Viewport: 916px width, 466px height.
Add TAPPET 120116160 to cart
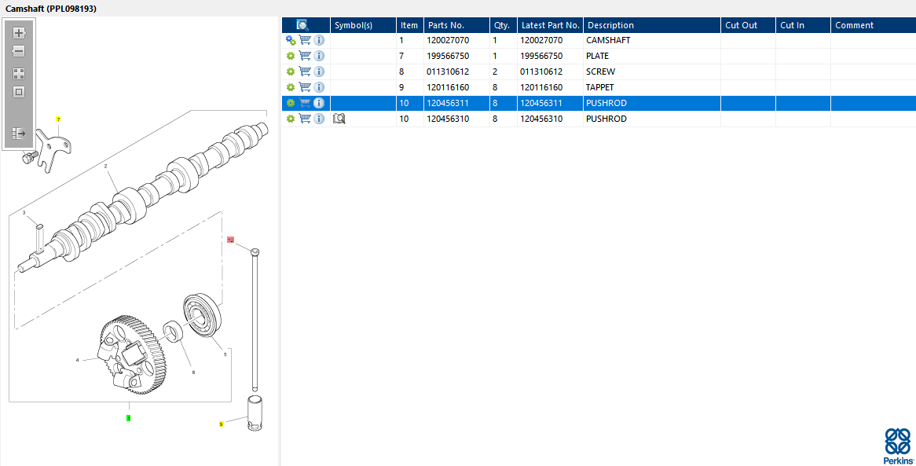[x=305, y=87]
